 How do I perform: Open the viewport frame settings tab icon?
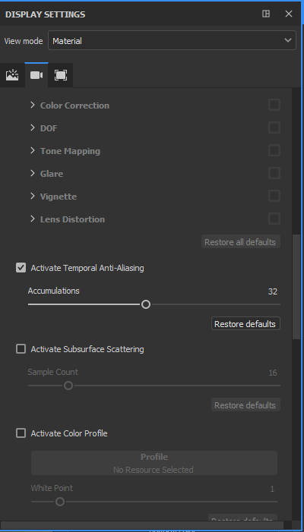(x=61, y=75)
